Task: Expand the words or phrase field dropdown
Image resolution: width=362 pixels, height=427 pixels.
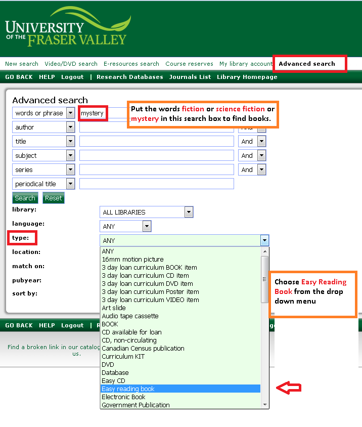Action: click(x=70, y=113)
